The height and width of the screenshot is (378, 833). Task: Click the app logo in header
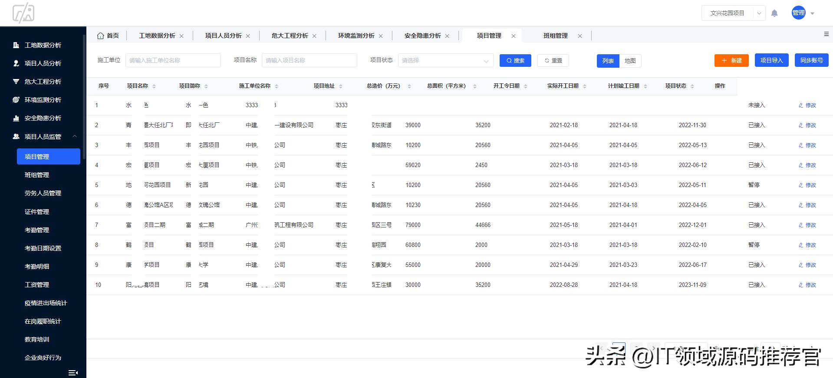23,13
